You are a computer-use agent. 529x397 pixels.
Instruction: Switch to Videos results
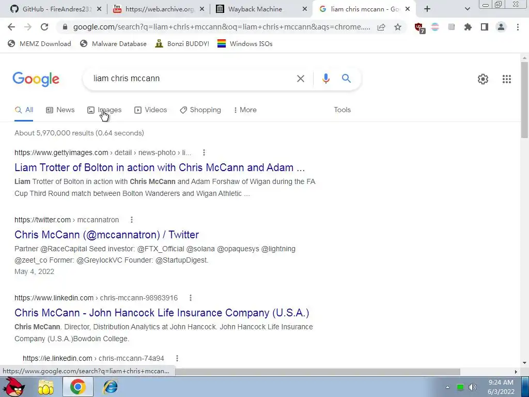coord(150,110)
